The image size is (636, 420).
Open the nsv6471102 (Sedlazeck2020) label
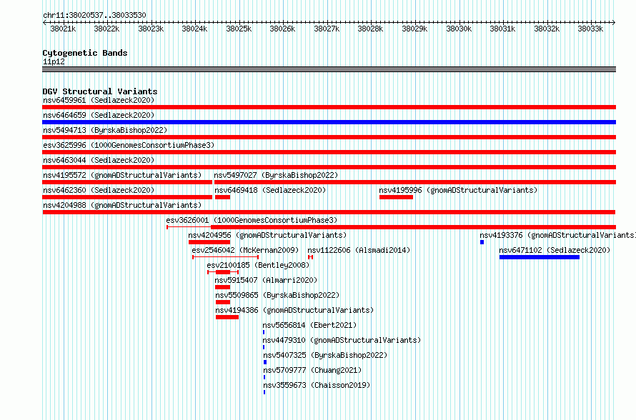tap(555, 250)
